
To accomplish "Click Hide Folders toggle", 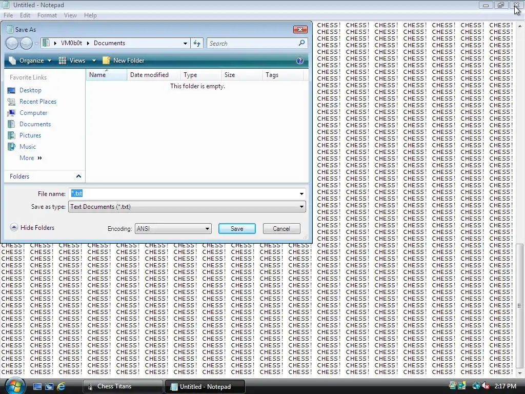I will tap(32, 228).
